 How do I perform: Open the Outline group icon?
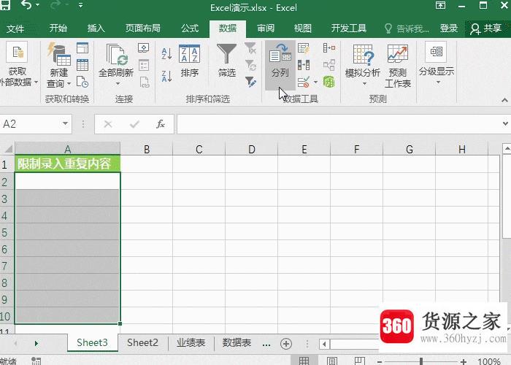coord(437,52)
